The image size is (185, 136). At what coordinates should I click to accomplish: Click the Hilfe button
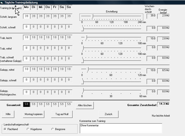click(x=8, y=114)
